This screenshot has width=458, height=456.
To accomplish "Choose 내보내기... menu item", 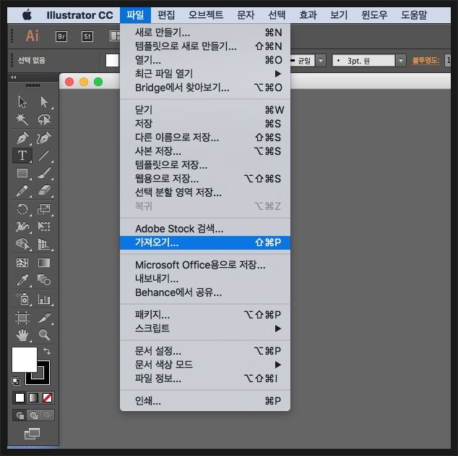I will 205,279.
